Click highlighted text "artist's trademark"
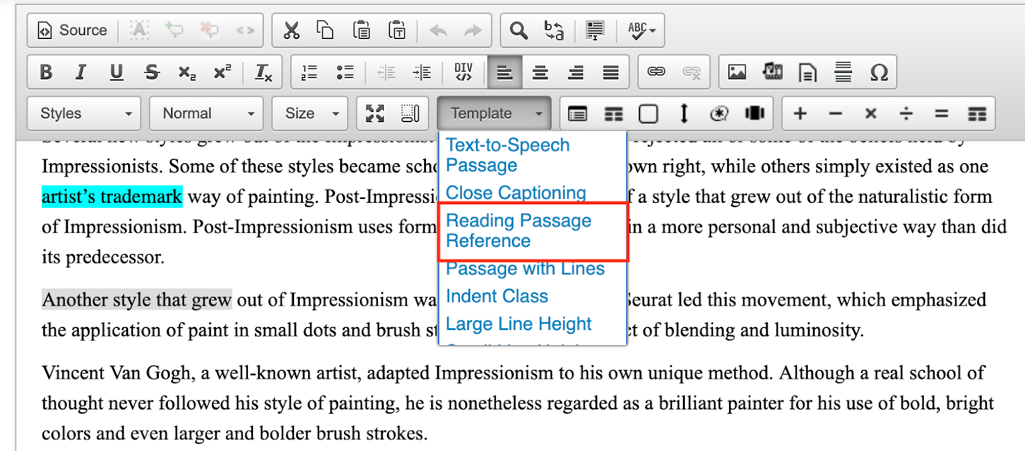Viewport: 1025px width, 451px height. pyautogui.click(x=112, y=196)
